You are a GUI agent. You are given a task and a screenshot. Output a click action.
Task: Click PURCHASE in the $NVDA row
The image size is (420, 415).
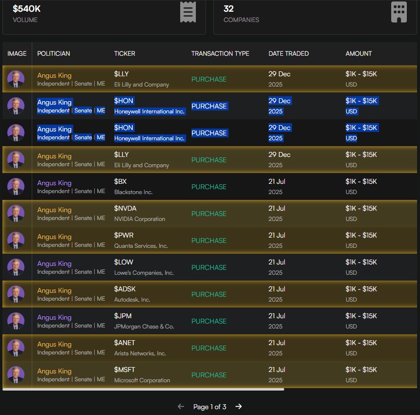coord(209,214)
